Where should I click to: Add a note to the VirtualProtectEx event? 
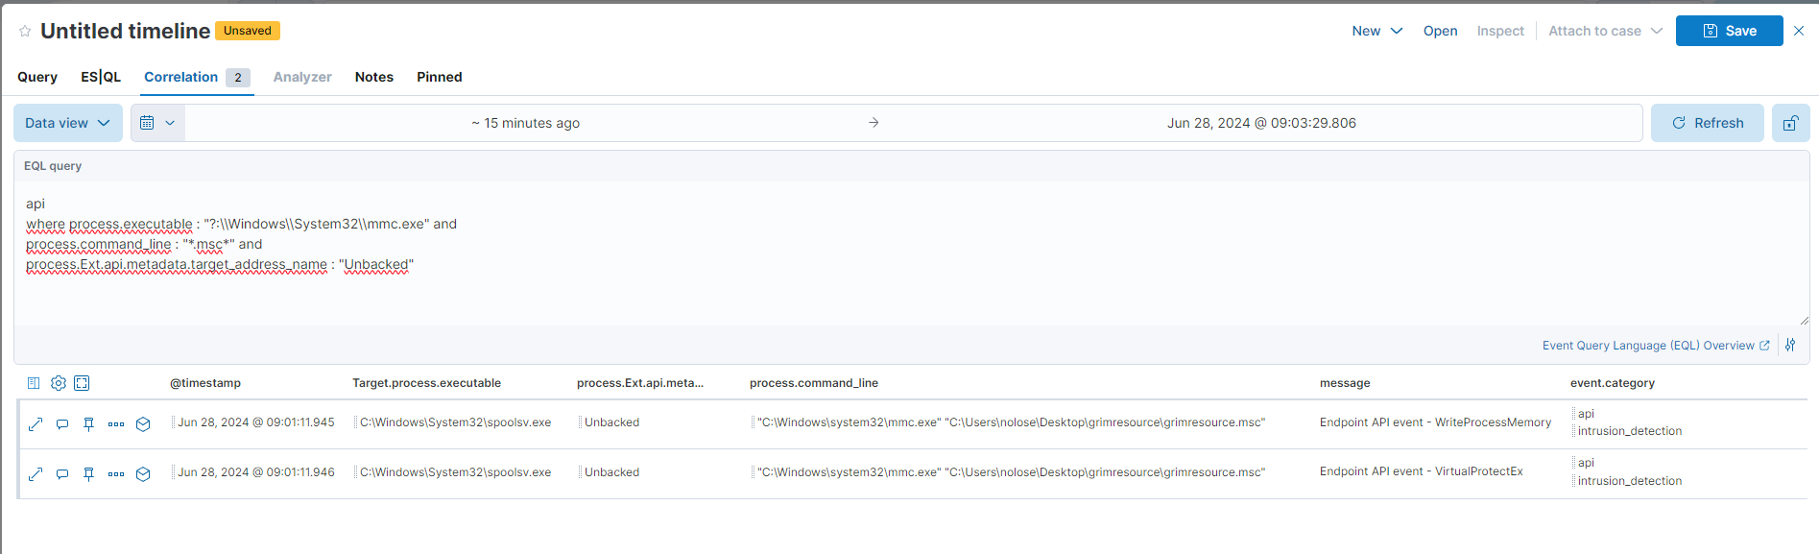pos(62,474)
